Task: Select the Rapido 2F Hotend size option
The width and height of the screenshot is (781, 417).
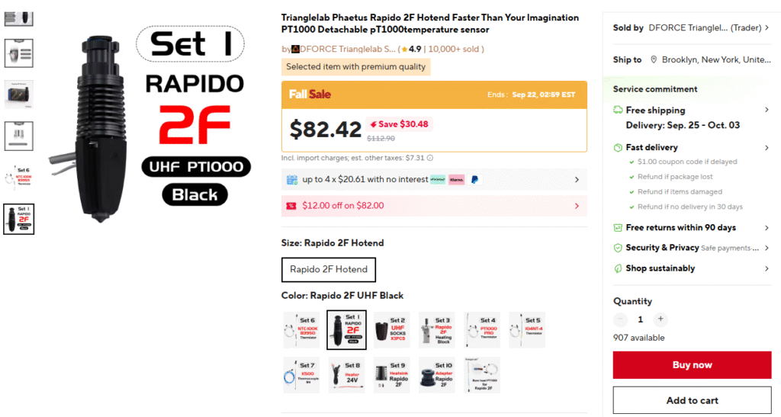Action: point(329,269)
